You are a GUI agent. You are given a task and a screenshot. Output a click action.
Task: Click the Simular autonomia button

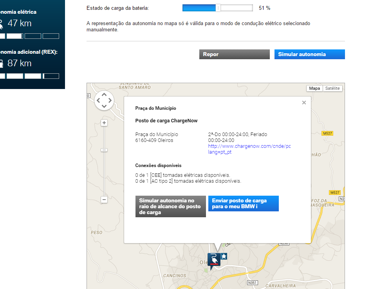[x=310, y=54]
